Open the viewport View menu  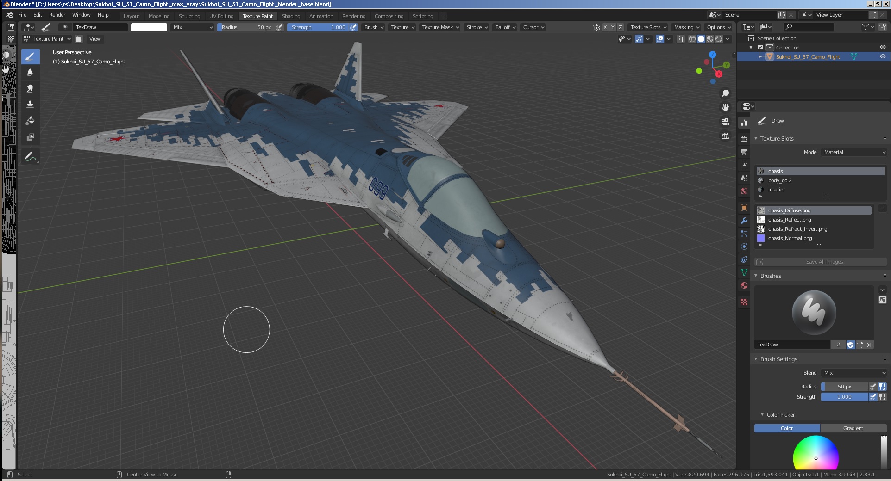coord(95,39)
